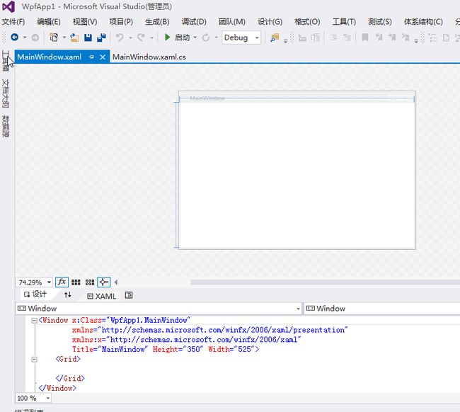Click the designer horizontal scrollbar
Viewport: 460px width, 412px height.
(x=325, y=282)
